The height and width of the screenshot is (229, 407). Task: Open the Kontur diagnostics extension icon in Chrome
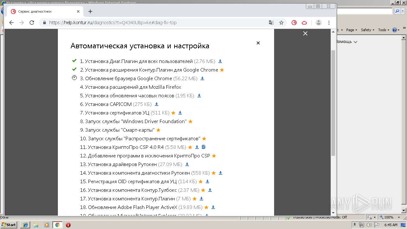[294, 23]
